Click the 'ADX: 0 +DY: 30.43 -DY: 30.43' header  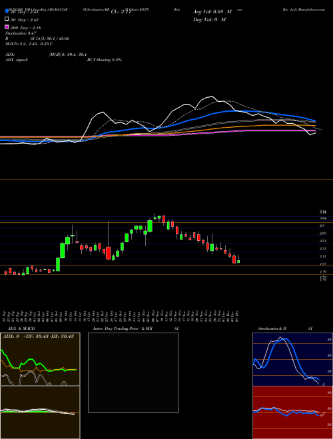click(x=38, y=337)
